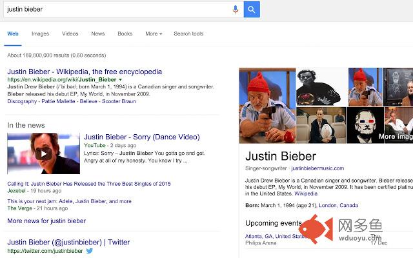Play the Sorry Dance Video thumbnail
413x258 pixels.
(43, 154)
